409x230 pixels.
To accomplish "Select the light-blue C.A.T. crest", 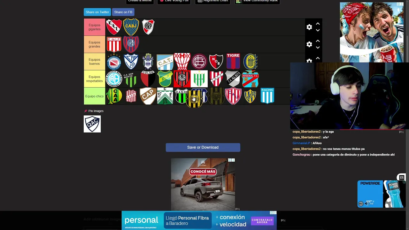I will click(165, 62).
